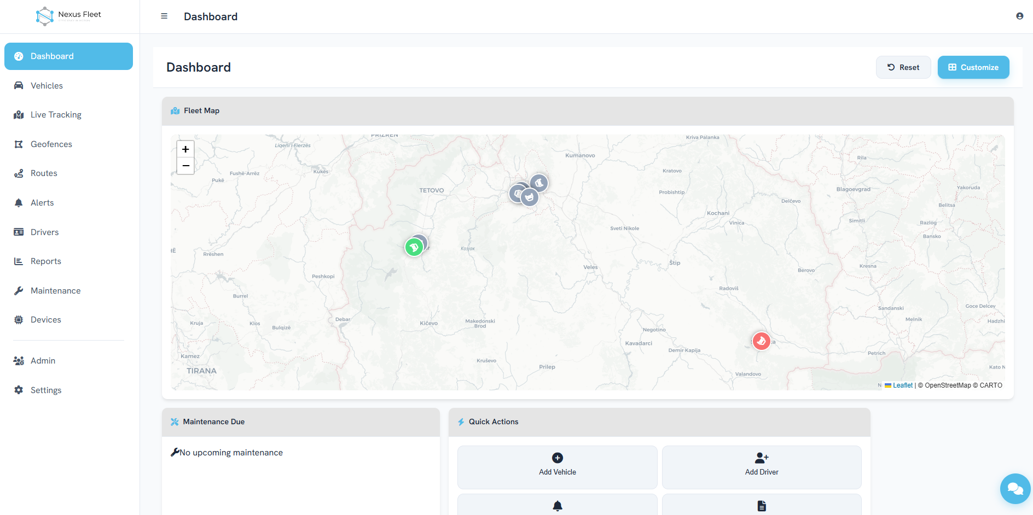
Task: Select the topmost gray vehicle marker
Action: (539, 183)
